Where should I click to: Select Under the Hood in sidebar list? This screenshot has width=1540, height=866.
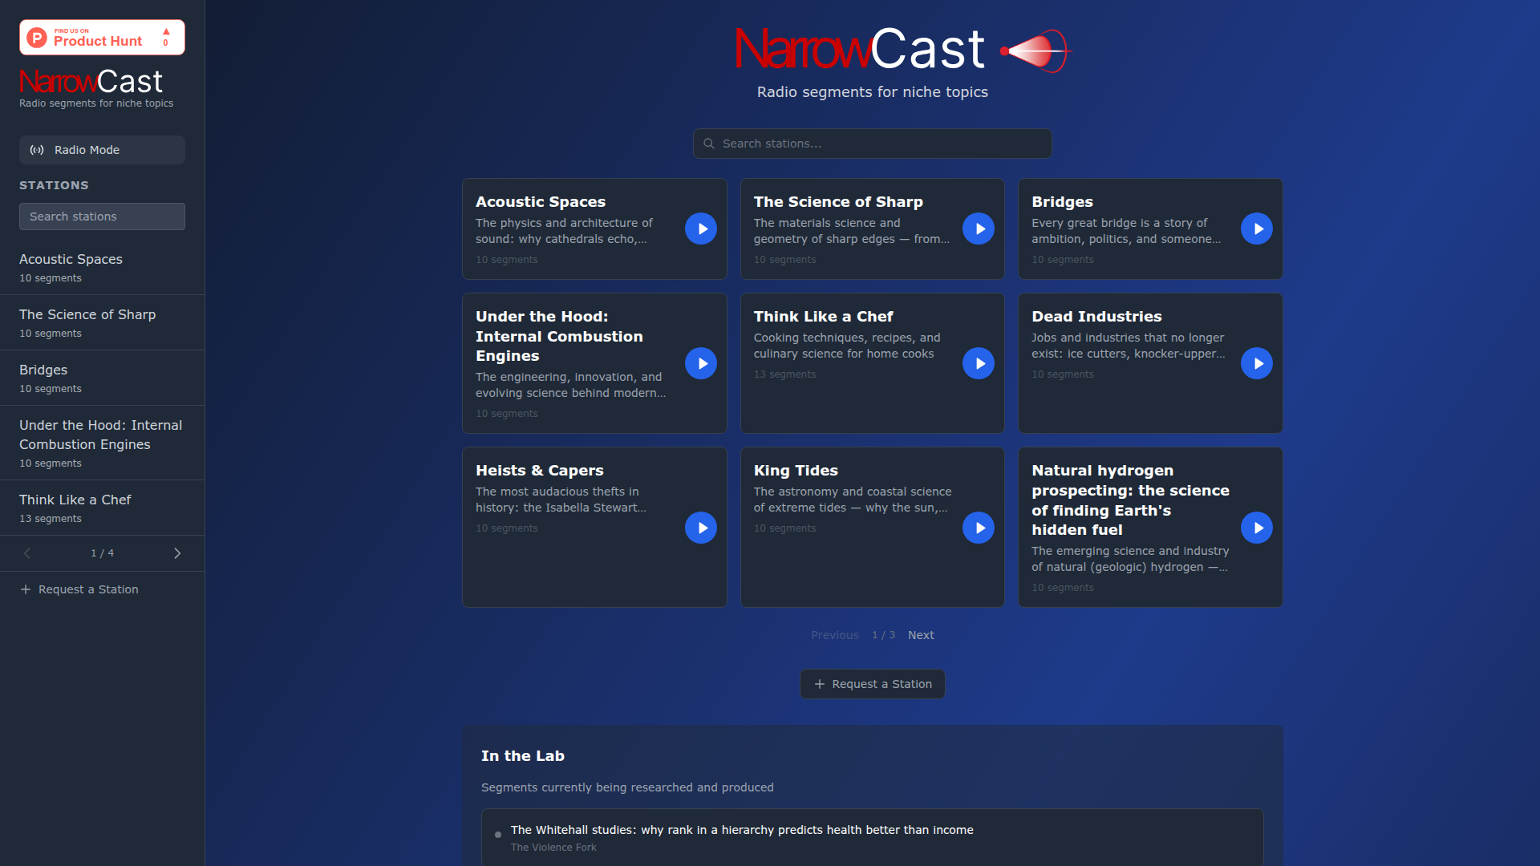[x=102, y=443]
